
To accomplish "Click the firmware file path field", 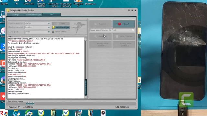I will coord(111,30).
